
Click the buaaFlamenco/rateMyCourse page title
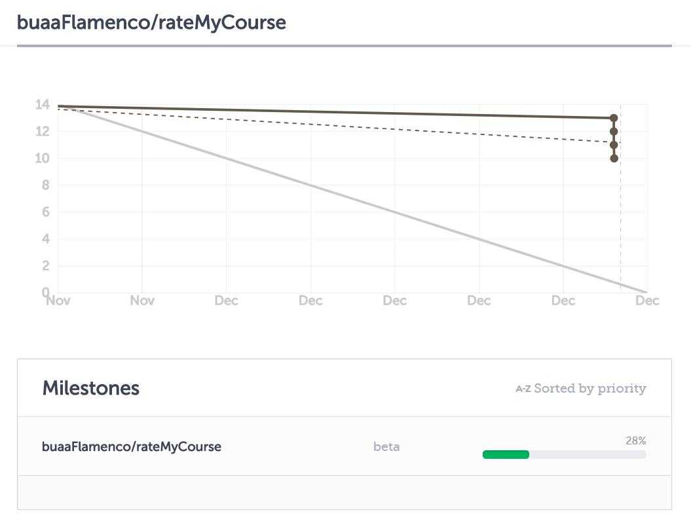[x=151, y=22]
